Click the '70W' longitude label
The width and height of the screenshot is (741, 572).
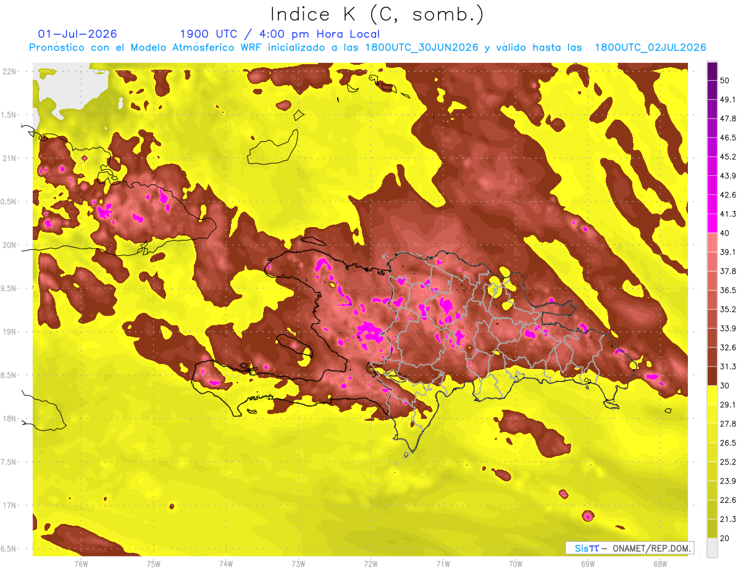[x=516, y=563]
